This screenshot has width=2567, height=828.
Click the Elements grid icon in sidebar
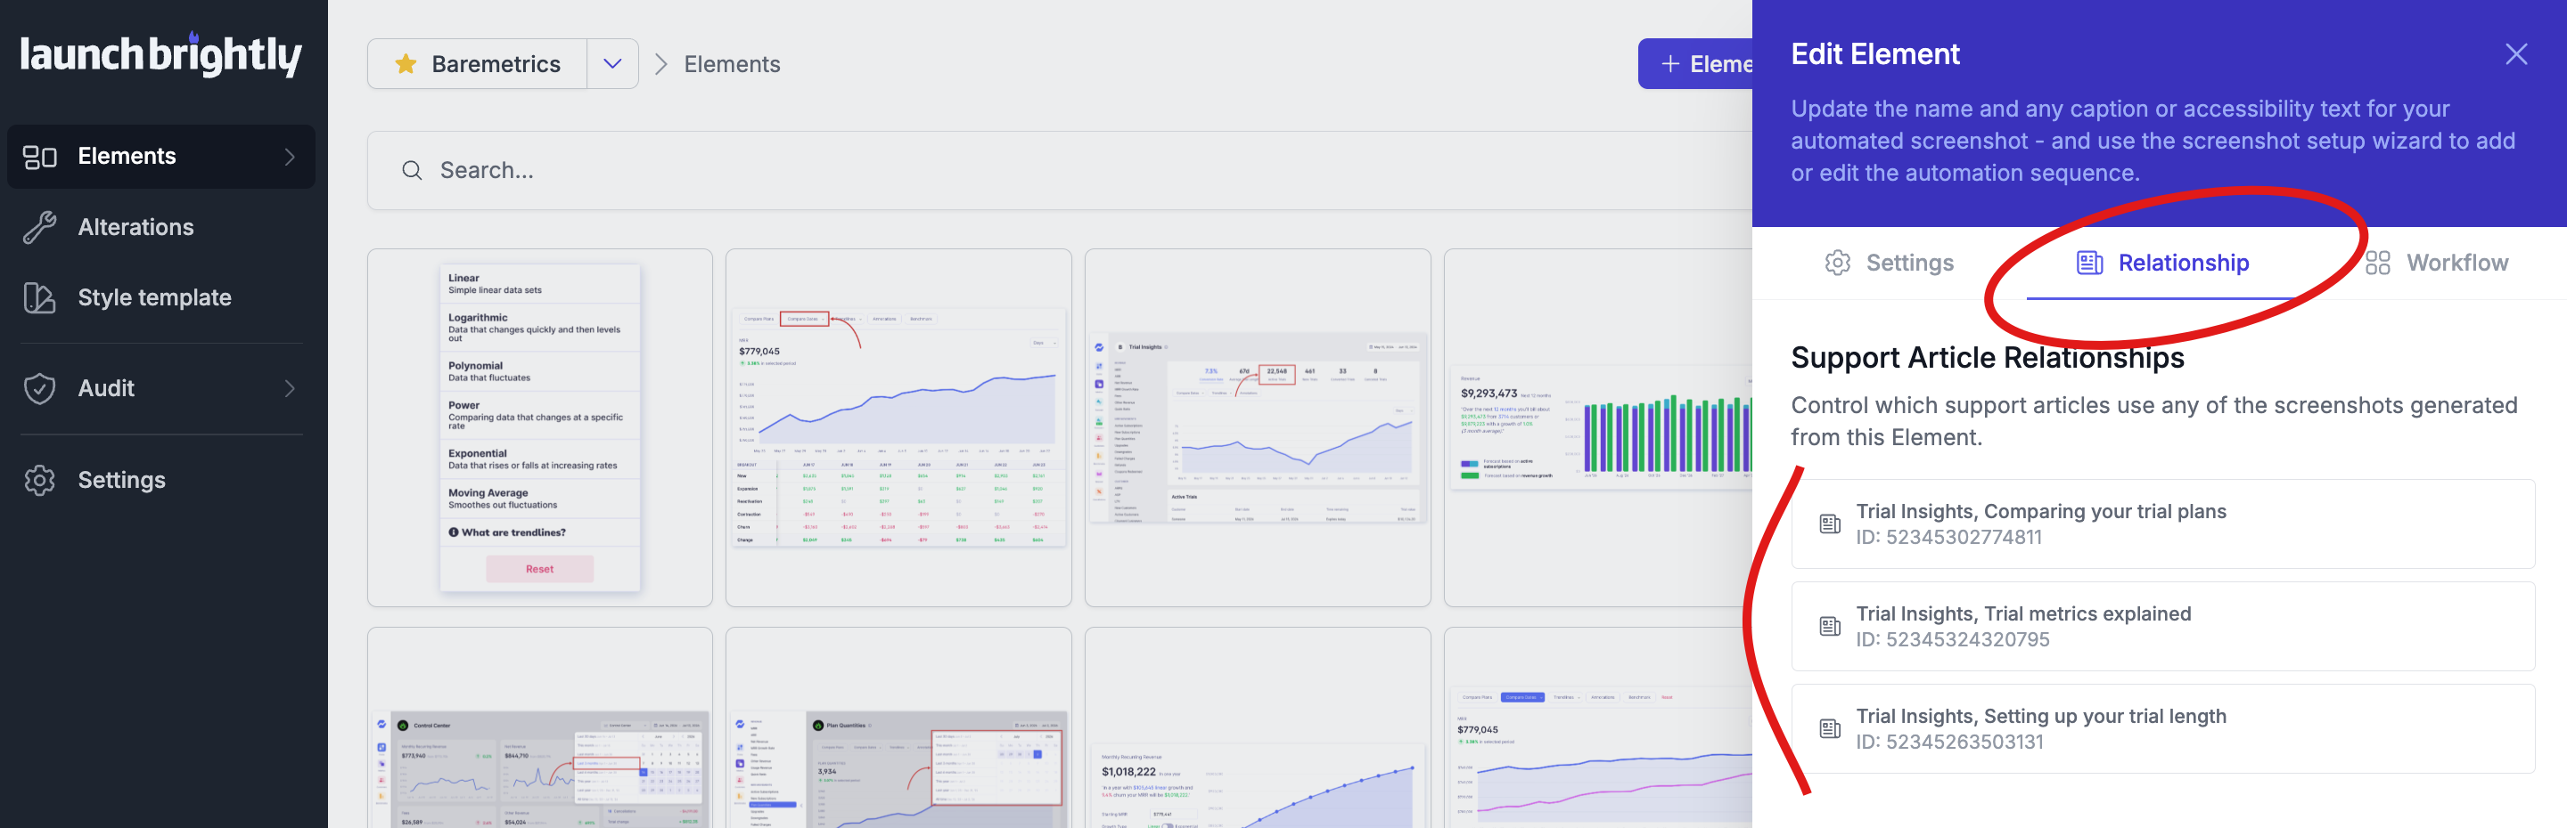pos(40,156)
